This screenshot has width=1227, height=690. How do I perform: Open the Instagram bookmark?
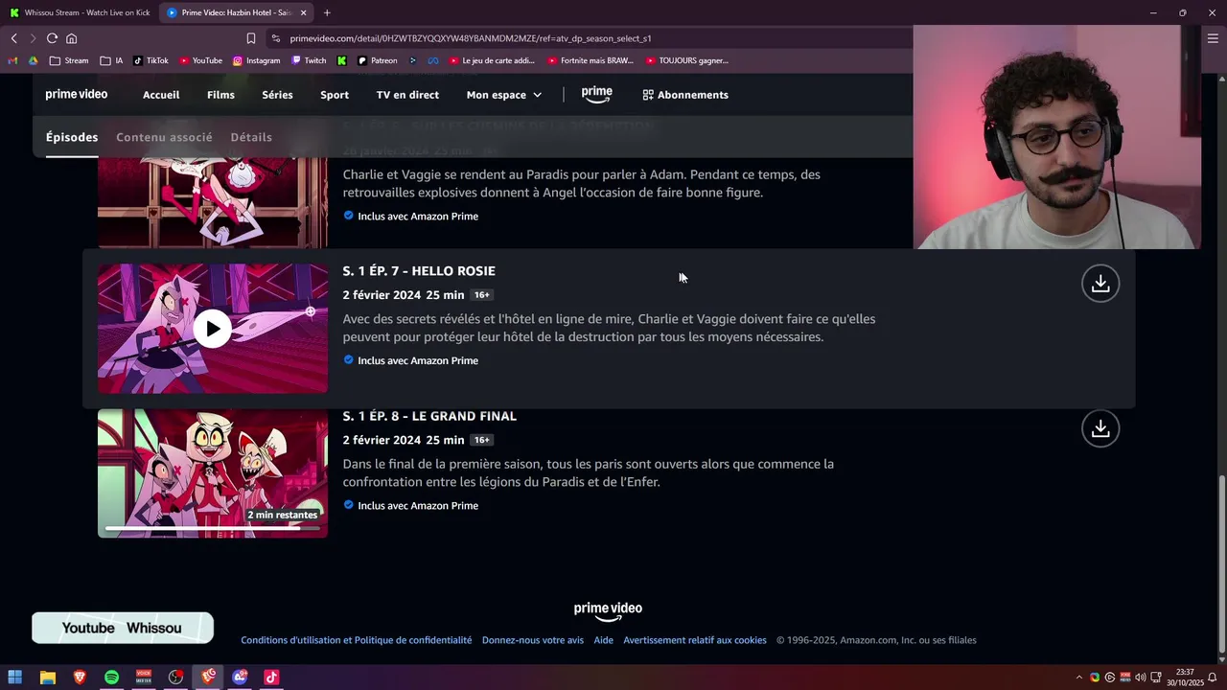pyautogui.click(x=256, y=60)
